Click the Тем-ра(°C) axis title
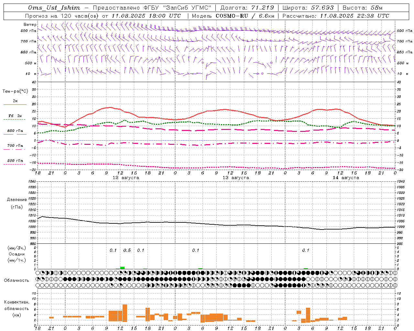Screen dimensions: 414x331 click(15, 91)
